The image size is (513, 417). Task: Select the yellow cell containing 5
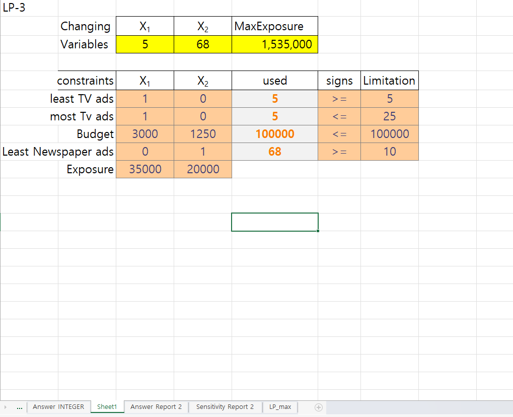(144, 44)
